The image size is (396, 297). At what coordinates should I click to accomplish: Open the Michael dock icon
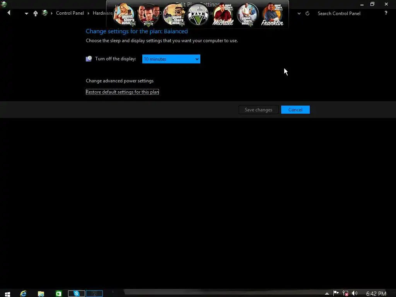click(223, 15)
